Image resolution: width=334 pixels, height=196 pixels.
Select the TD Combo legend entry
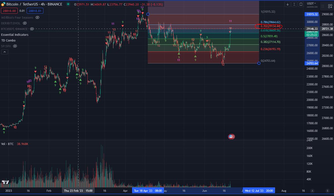pos(8,40)
